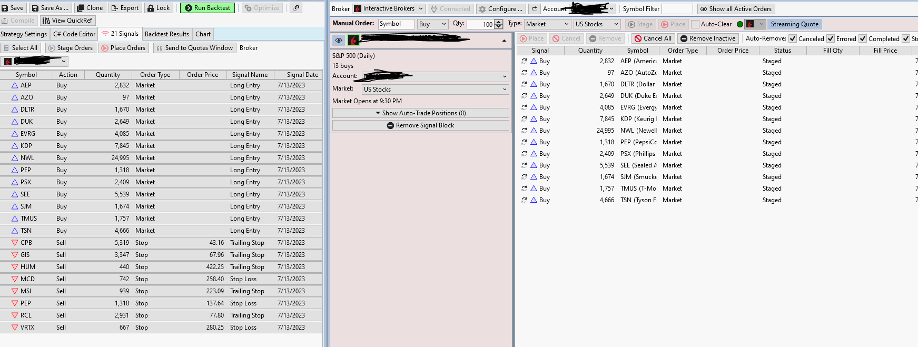This screenshot has height=347, width=918.
Task: Export the strategy via Export button
Action: (x=124, y=8)
